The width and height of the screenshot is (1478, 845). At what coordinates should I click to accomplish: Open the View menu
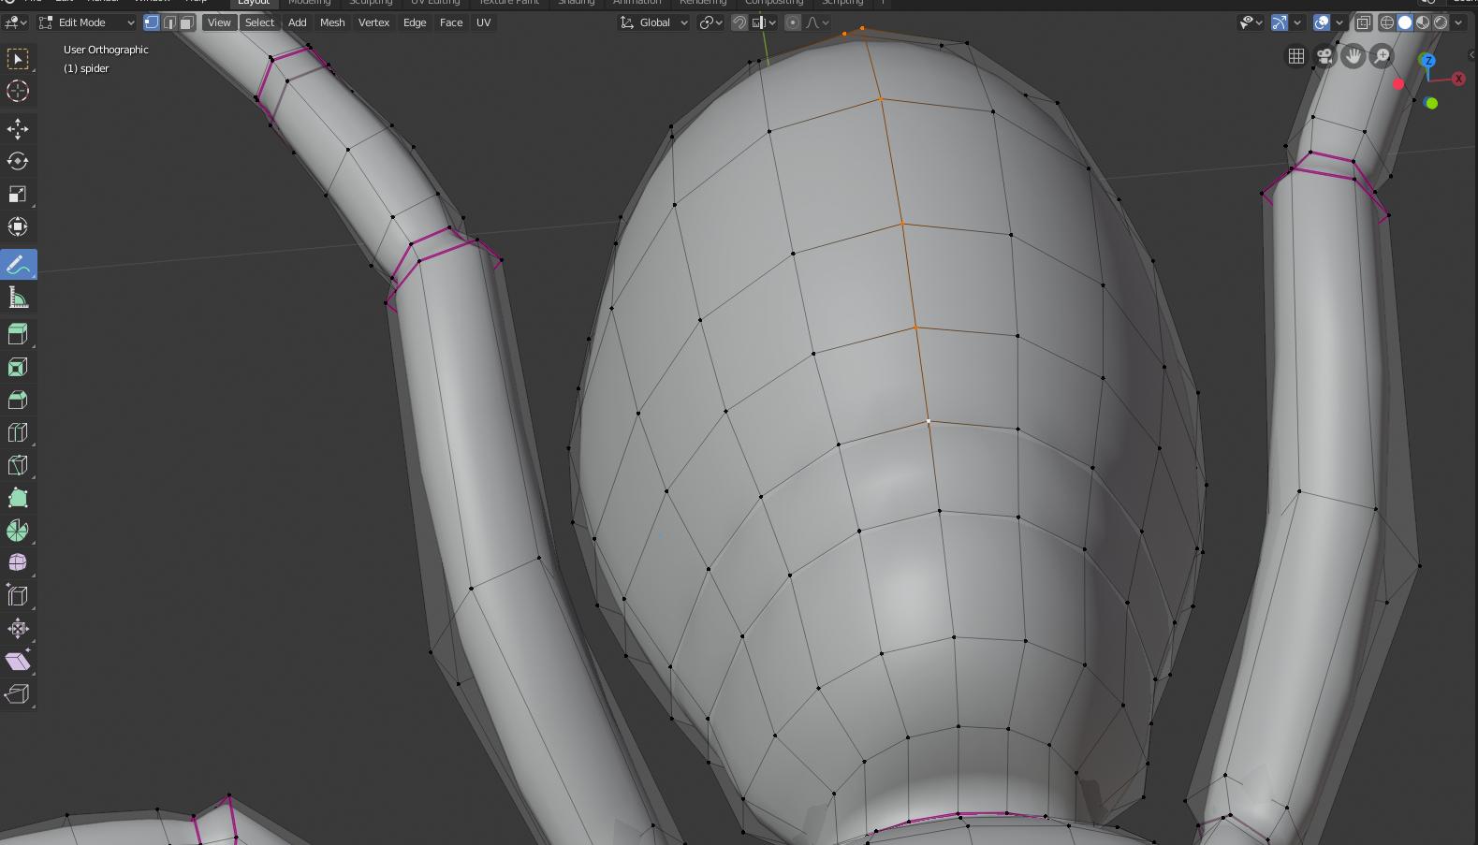(x=219, y=22)
